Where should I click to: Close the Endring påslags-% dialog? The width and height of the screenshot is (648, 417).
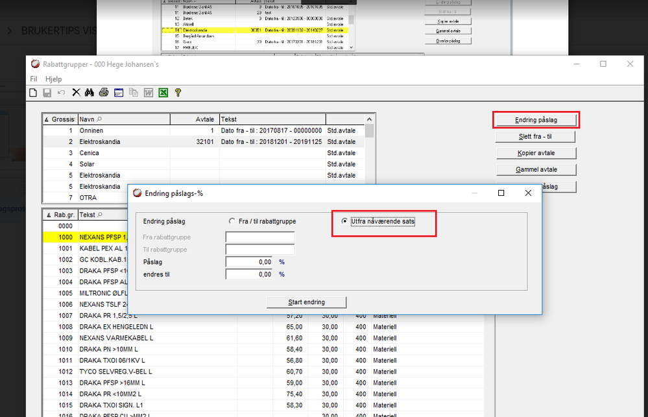click(528, 193)
